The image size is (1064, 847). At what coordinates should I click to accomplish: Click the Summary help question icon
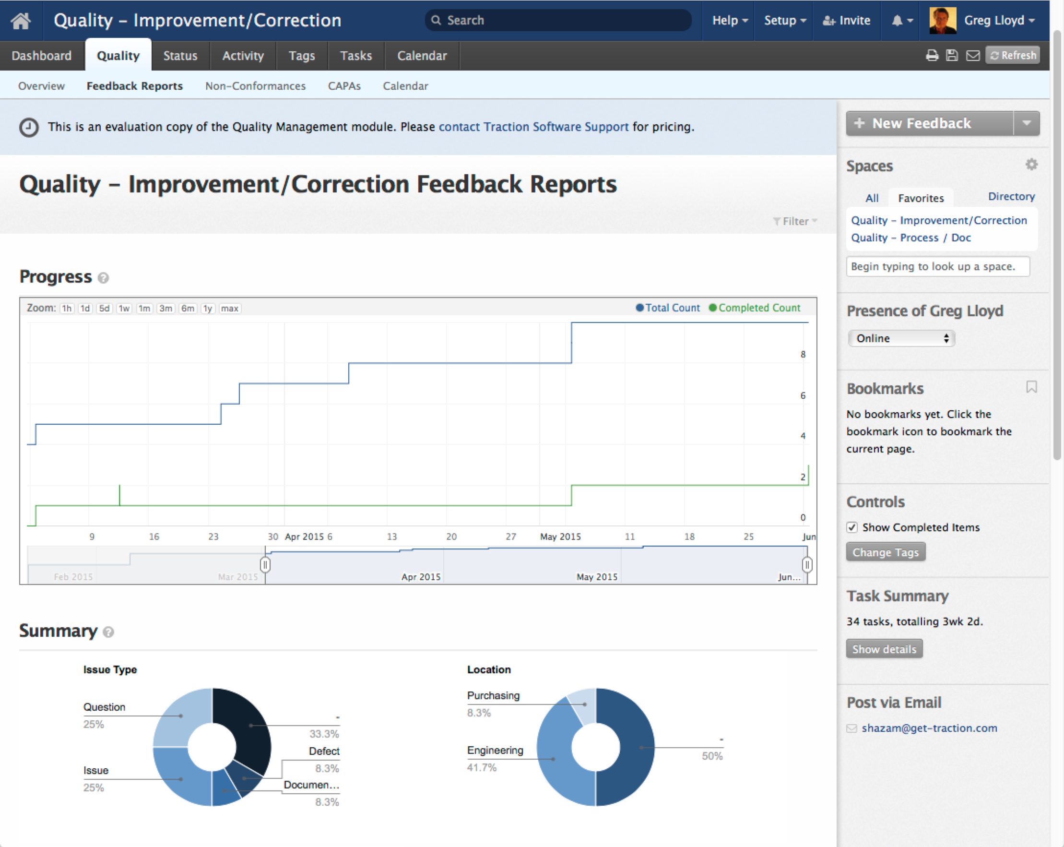pyautogui.click(x=108, y=632)
